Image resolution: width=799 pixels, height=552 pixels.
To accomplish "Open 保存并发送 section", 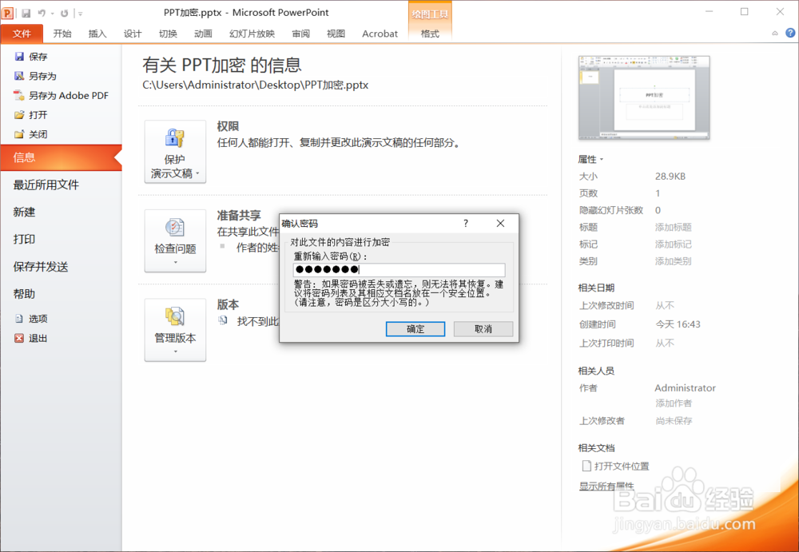I will point(41,267).
